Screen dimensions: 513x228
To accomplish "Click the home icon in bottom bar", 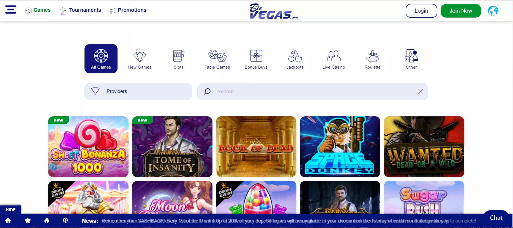I will click(8, 220).
